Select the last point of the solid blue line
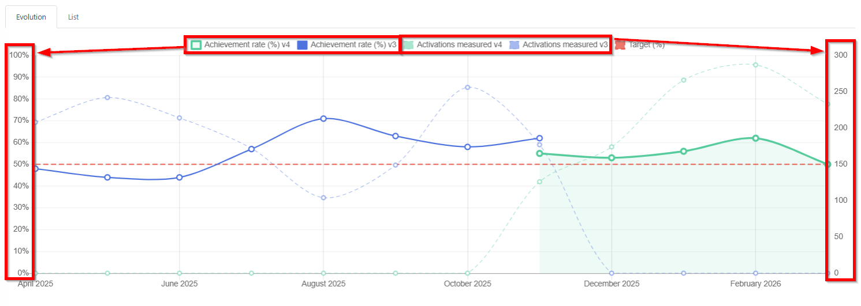Image resolution: width=861 pixels, height=306 pixels. (539, 138)
